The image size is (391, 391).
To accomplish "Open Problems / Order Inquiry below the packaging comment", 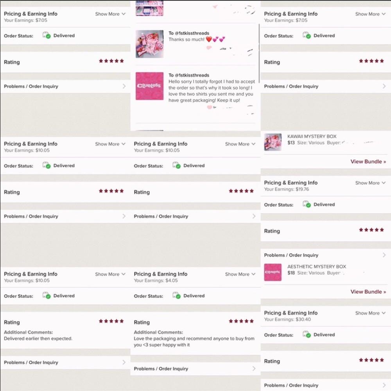I will [x=195, y=369].
